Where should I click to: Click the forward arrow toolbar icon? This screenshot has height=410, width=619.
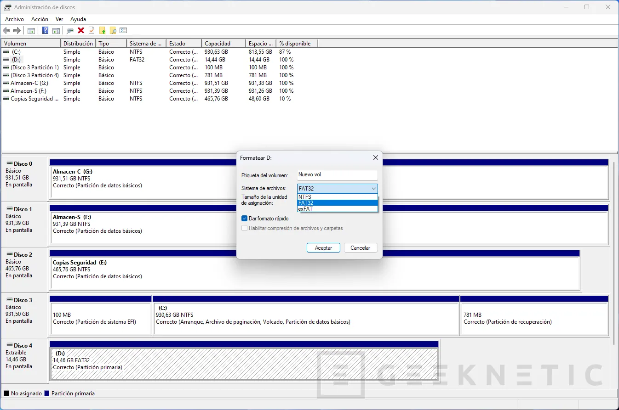click(x=17, y=31)
